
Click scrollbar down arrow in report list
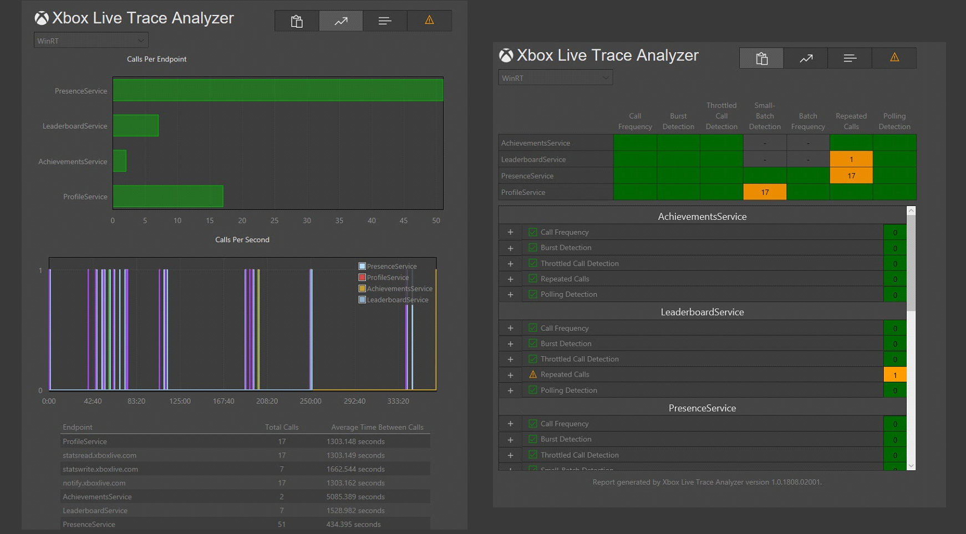[911, 466]
